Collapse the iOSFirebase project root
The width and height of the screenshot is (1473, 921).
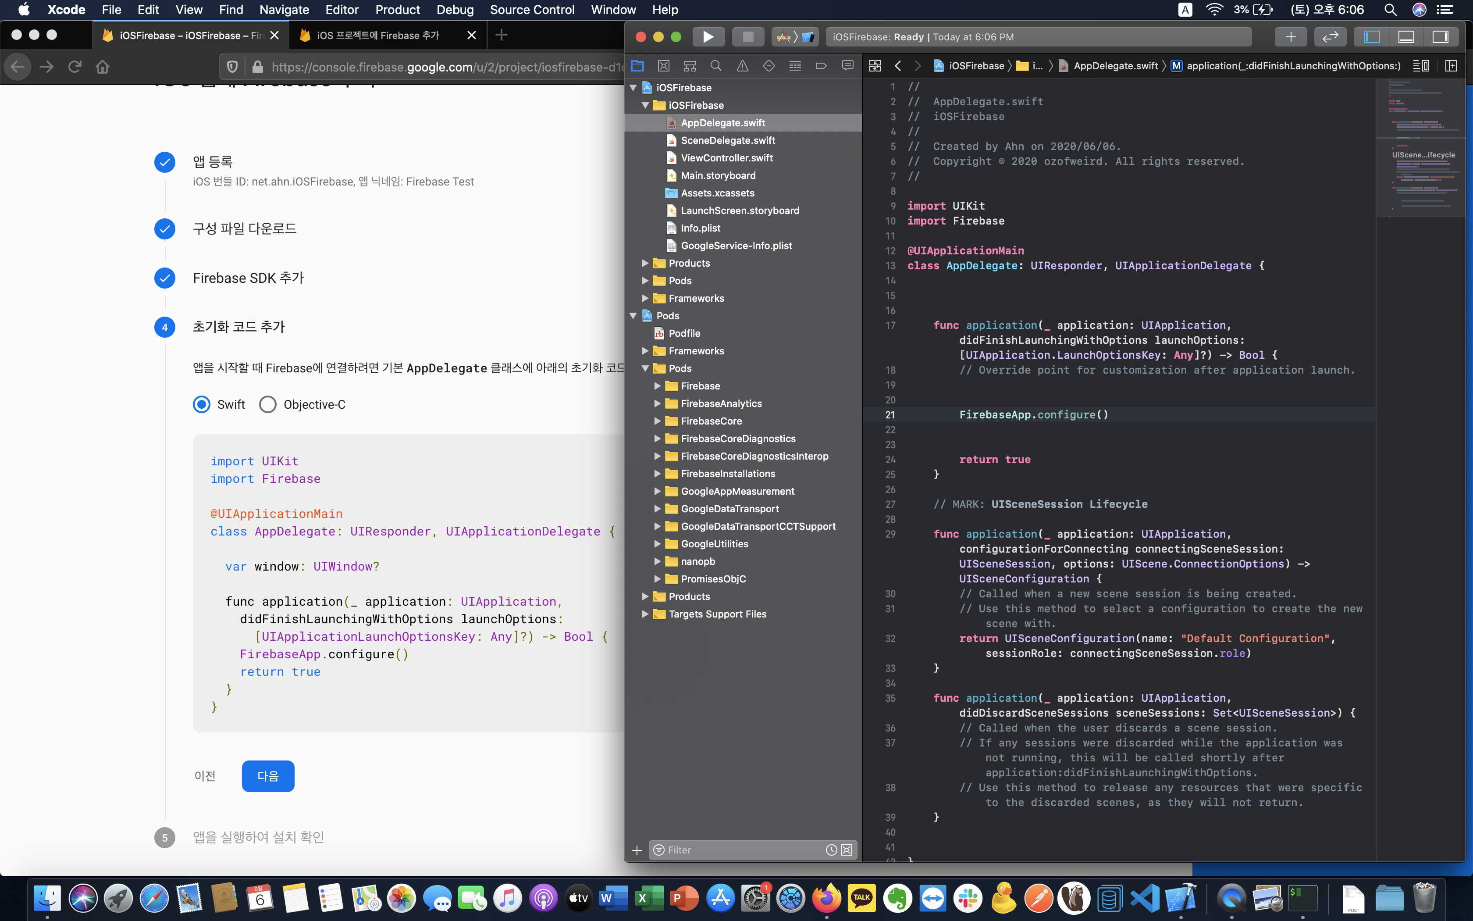tap(633, 88)
